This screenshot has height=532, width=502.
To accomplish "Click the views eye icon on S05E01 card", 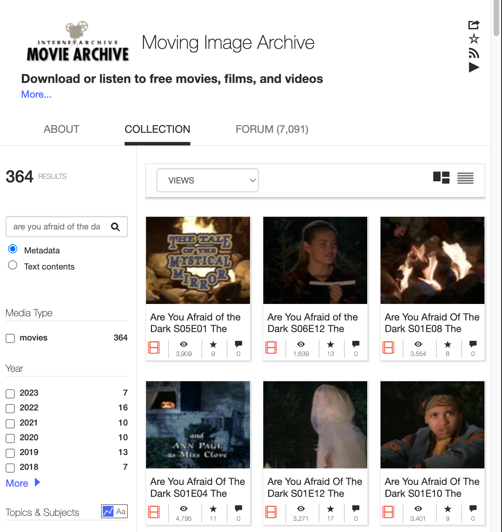I will 184,344.
